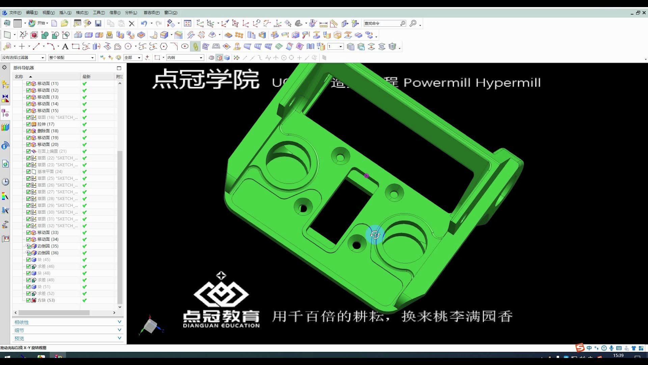Click the magnifier search icon near 查找命令

click(403, 23)
